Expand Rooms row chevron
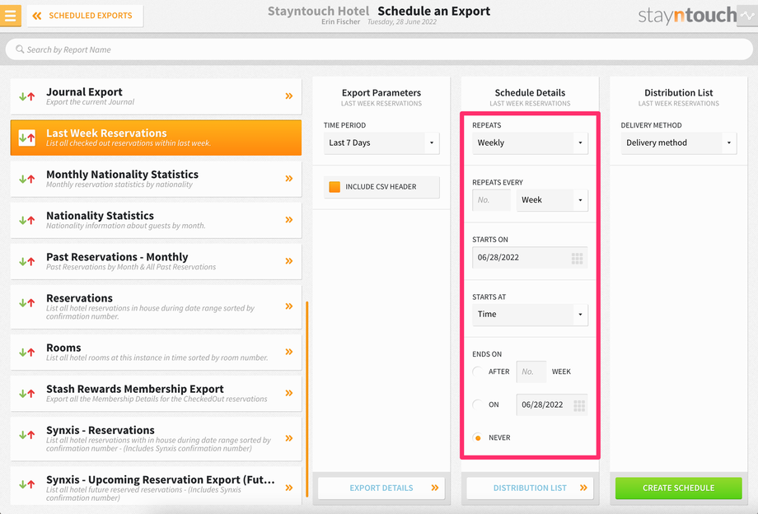Viewport: 758px width, 514px height. [289, 352]
